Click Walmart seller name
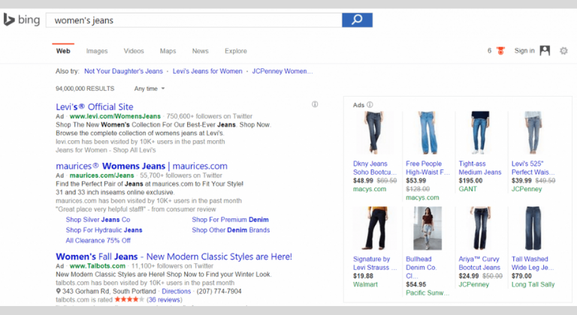 tap(365, 284)
